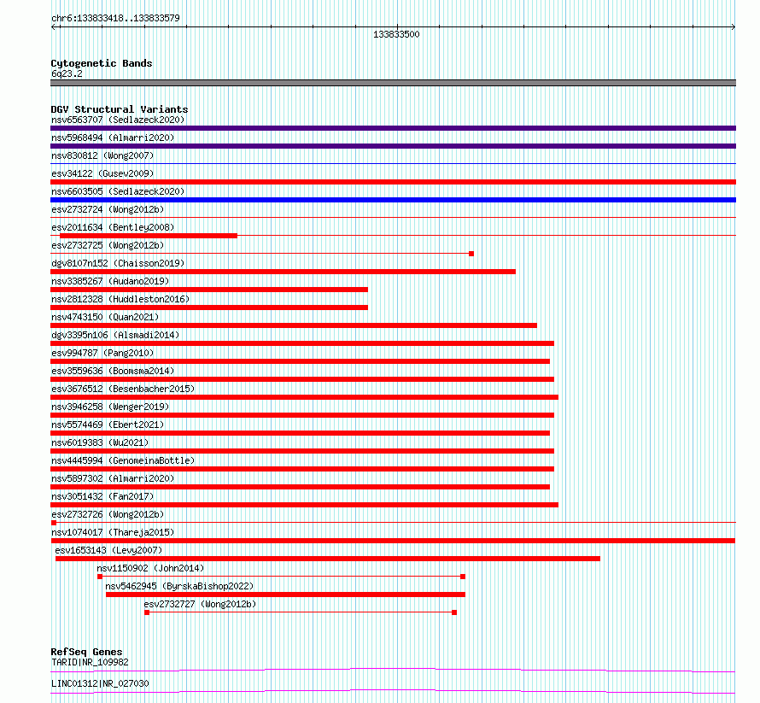Click the nsv2812328 (Huddleston2016) label
The width and height of the screenshot is (760, 703).
click(x=120, y=299)
